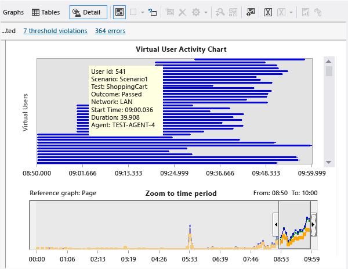Click the chart scrollbar down arrow
348x269 pixels.
click(x=329, y=162)
